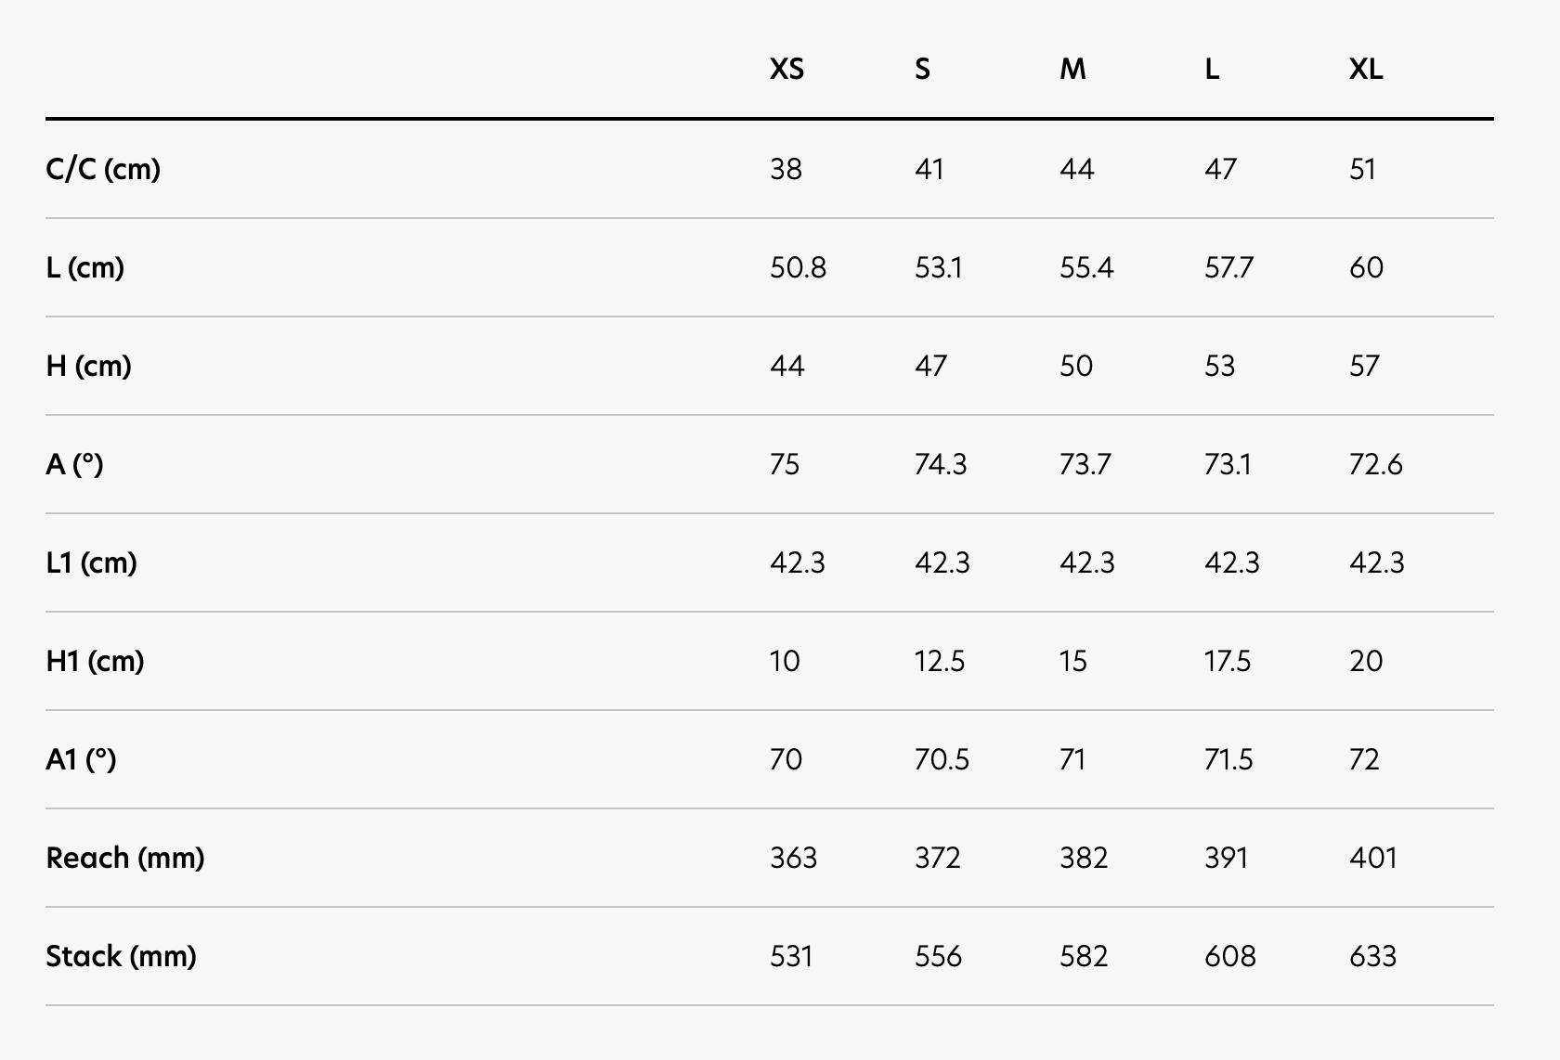Select the Stack (mm) row label
The width and height of the screenshot is (1560, 1060).
(x=121, y=956)
